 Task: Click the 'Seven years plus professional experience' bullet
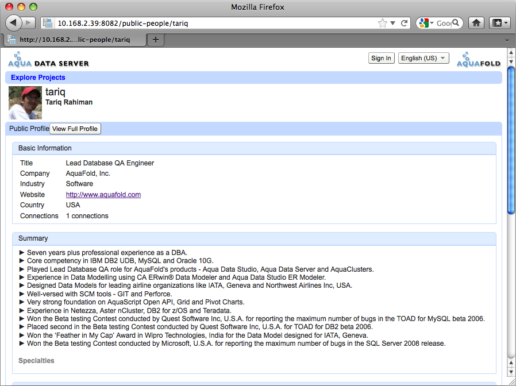click(x=103, y=252)
